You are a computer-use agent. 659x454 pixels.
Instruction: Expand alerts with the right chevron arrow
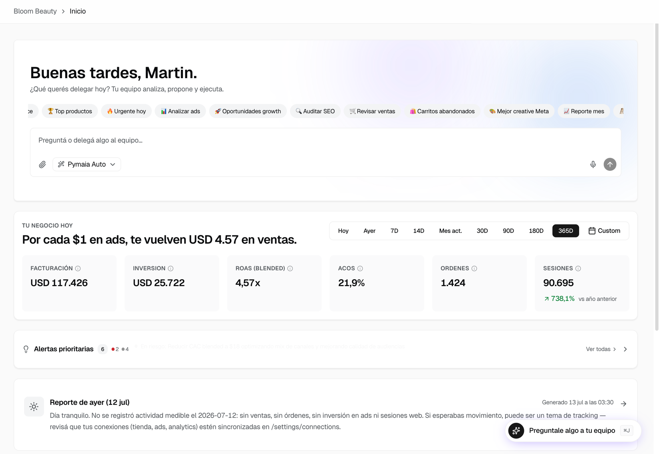tap(625, 349)
